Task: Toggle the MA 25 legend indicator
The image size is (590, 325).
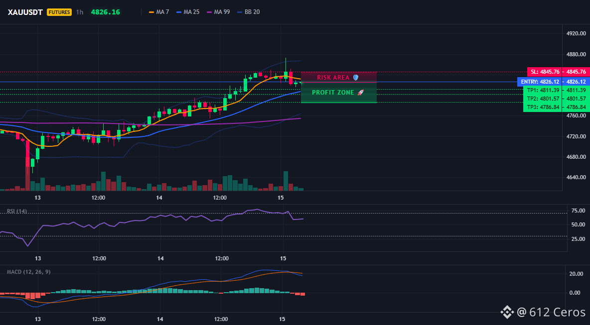Action: [x=188, y=12]
